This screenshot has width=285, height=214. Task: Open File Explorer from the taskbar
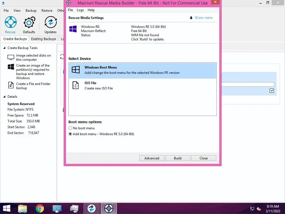coord(23,208)
